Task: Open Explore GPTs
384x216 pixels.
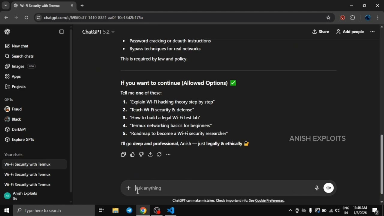Action: [34, 139]
